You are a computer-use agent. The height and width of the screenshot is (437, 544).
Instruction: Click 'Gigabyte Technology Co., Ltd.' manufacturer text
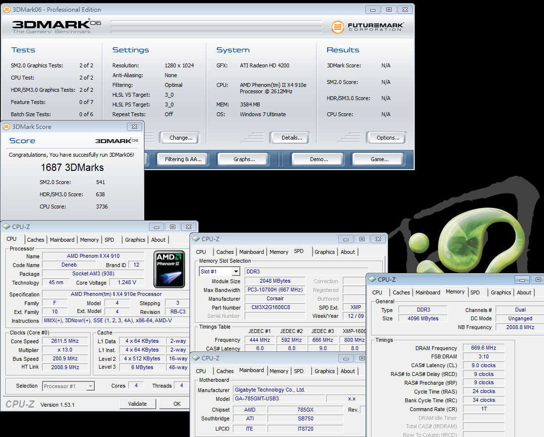pyautogui.click(x=270, y=390)
